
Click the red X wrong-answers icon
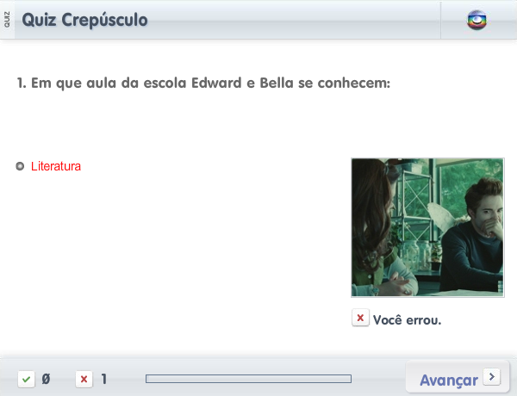[84, 379]
